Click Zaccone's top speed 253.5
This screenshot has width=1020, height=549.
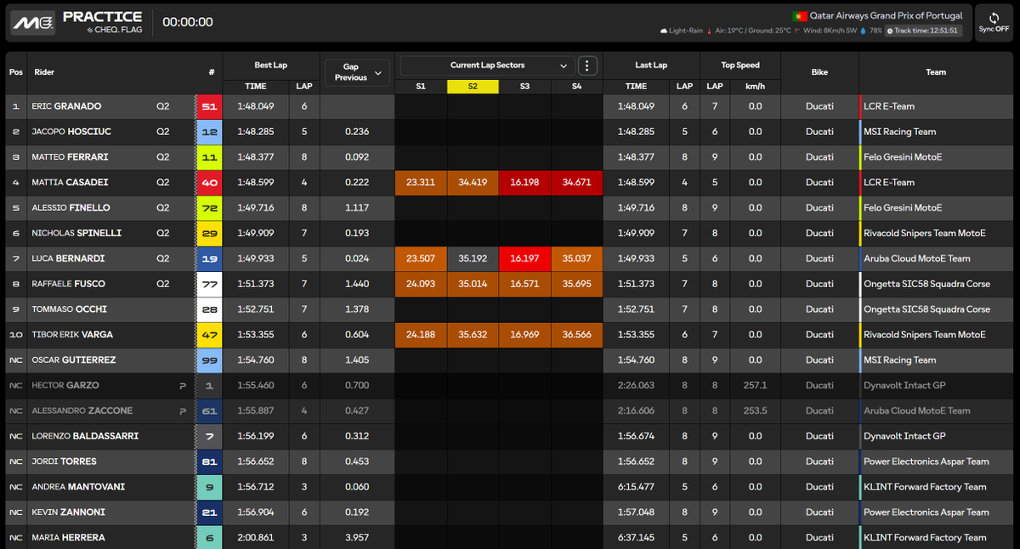tap(755, 410)
